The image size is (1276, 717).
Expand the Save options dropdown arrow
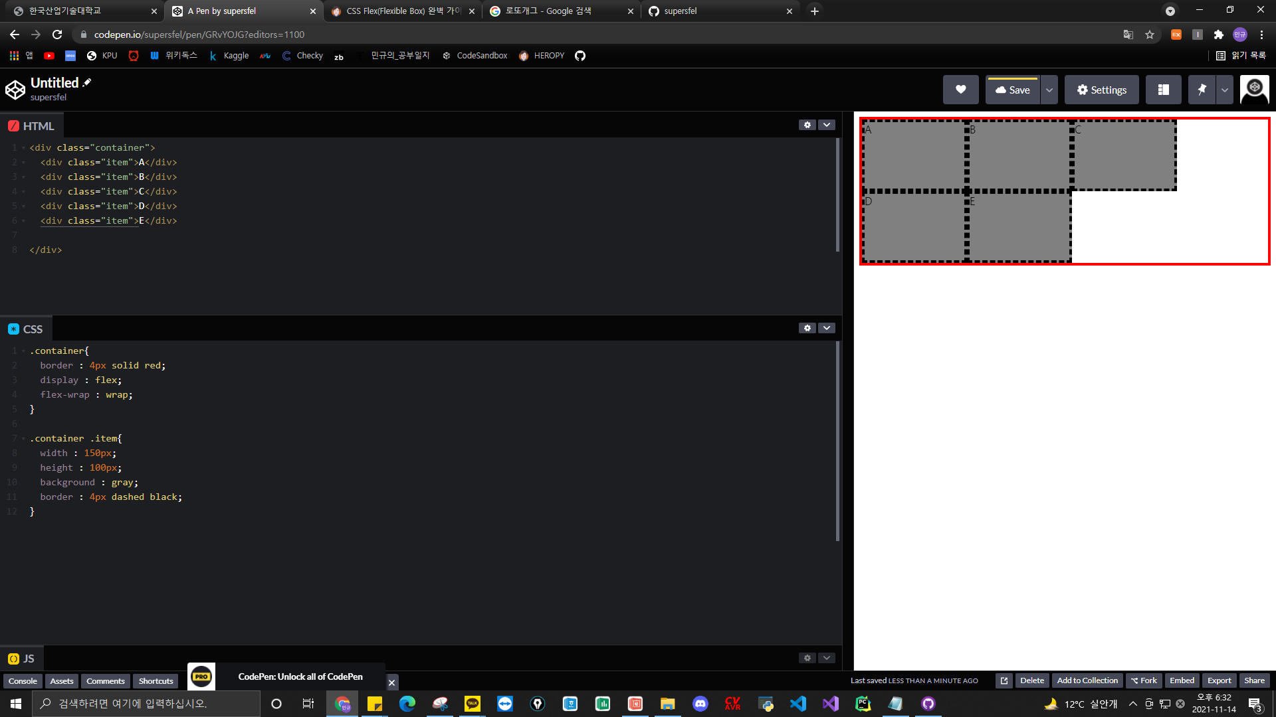(1049, 90)
